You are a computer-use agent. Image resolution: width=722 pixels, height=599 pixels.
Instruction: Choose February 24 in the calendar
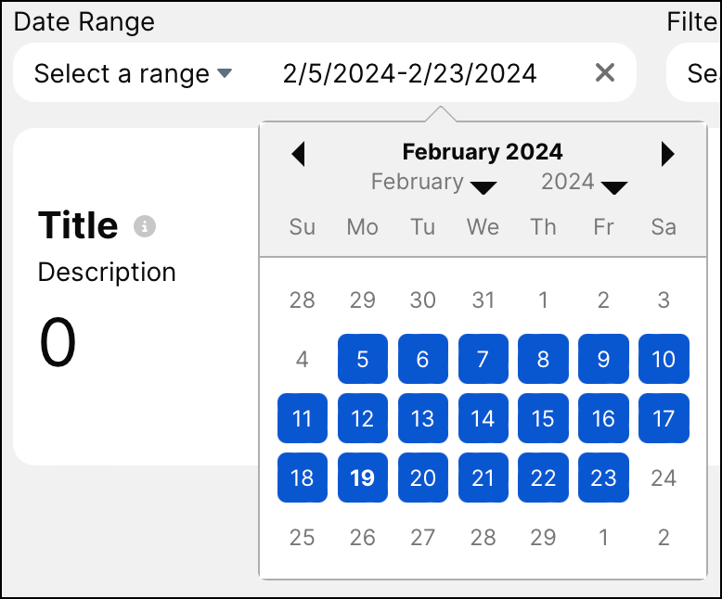pos(664,478)
